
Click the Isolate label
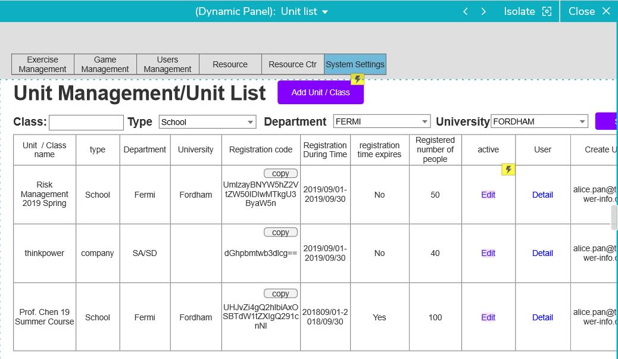(x=519, y=11)
